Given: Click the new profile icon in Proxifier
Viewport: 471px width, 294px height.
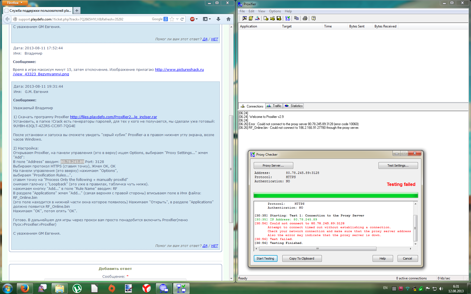Looking at the screenshot, I should (x=266, y=18).
